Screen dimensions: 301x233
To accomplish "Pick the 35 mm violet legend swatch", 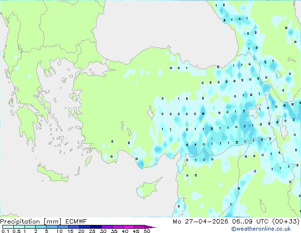I will pos(117,227).
